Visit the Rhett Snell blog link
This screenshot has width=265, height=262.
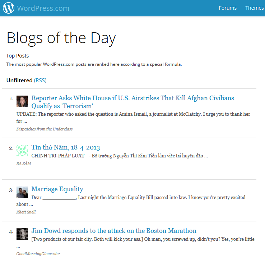(x=26, y=212)
